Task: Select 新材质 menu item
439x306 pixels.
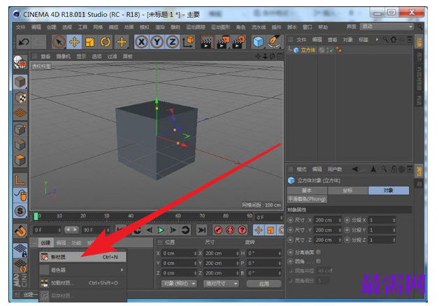Action: [83, 257]
